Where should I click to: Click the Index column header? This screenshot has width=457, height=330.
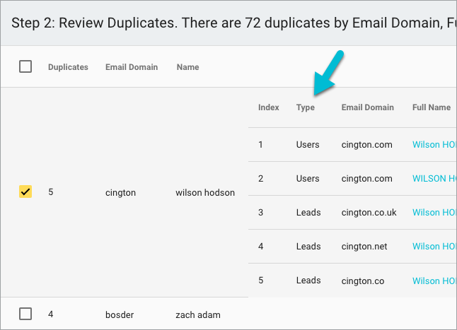point(268,107)
